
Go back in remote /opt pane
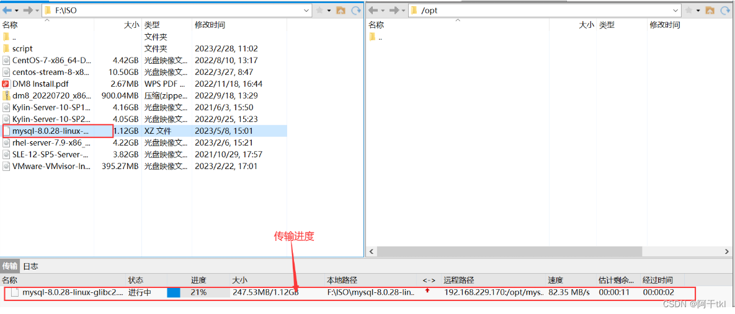(373, 11)
